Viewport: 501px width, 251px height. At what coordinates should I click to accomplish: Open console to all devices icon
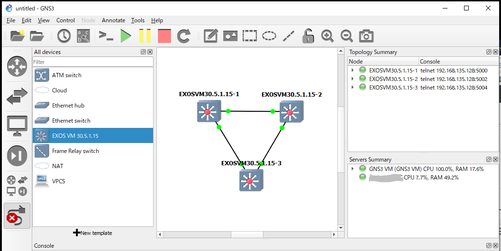106,36
